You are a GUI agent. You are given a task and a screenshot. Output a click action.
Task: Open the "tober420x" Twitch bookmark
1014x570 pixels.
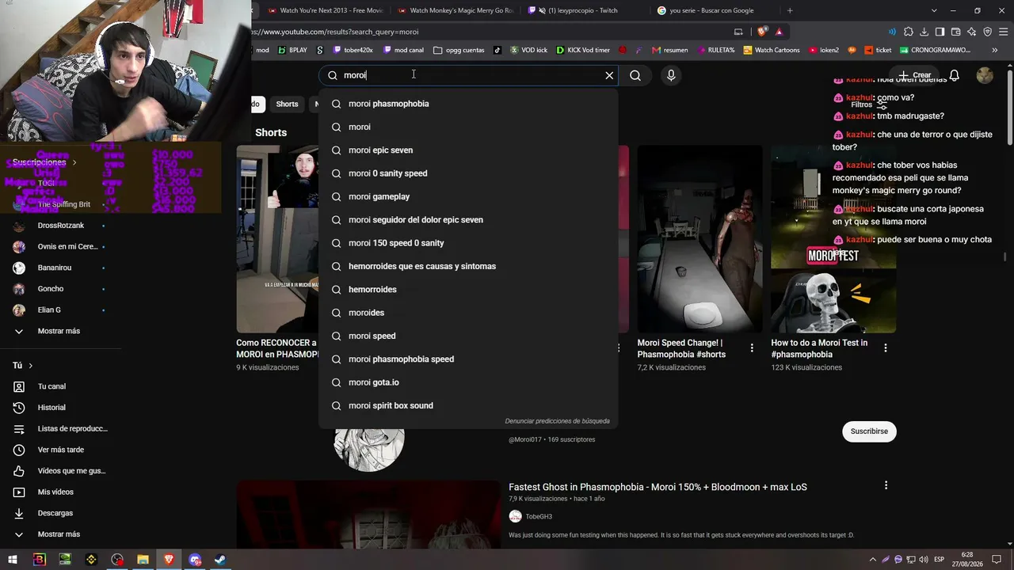pos(353,50)
